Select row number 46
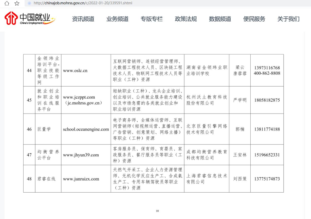311x219 pixels. (29, 129)
